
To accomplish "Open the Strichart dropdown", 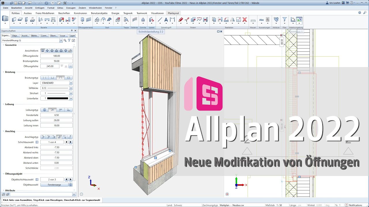I will coord(71,93).
